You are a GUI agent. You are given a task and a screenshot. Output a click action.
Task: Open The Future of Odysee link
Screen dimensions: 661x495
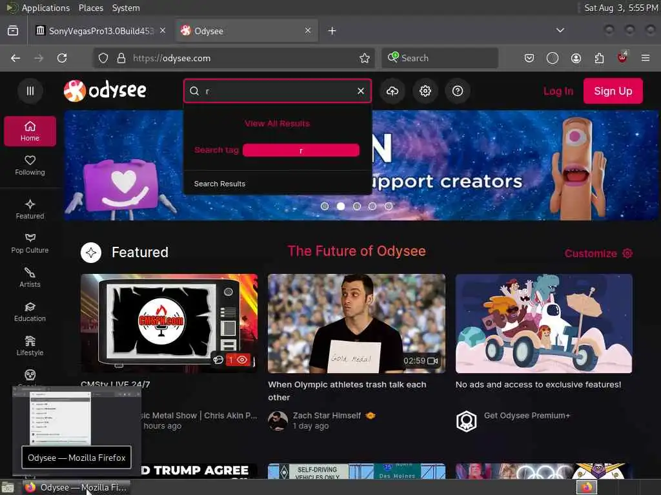tap(356, 251)
